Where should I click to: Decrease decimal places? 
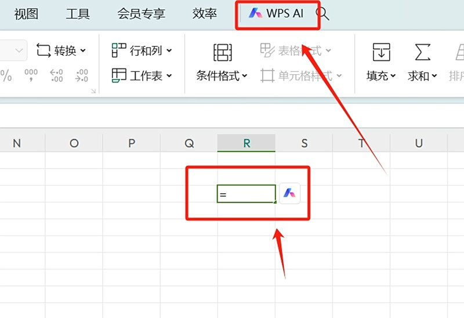[x=82, y=75]
